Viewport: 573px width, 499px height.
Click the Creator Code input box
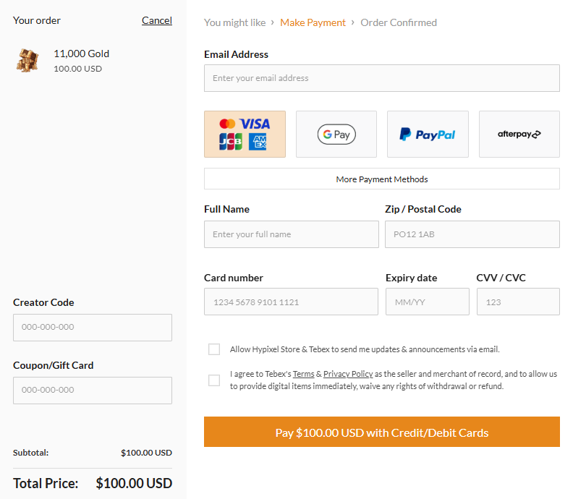tap(92, 327)
